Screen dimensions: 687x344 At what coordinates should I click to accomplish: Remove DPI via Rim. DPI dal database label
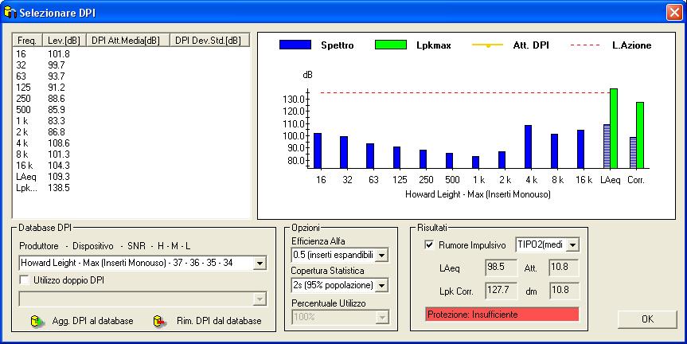[219, 321]
